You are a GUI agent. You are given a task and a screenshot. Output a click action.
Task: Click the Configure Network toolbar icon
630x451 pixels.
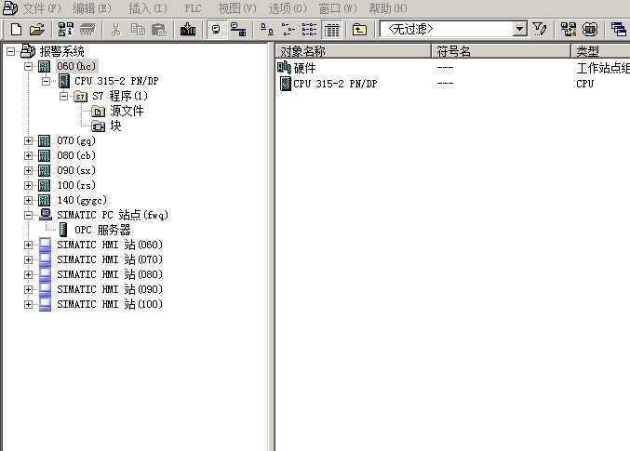(x=569, y=30)
